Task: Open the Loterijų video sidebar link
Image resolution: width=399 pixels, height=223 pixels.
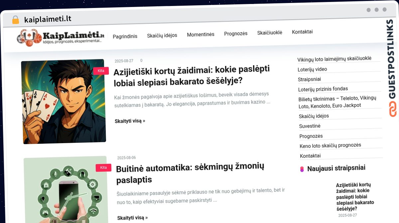Action: 312,69
